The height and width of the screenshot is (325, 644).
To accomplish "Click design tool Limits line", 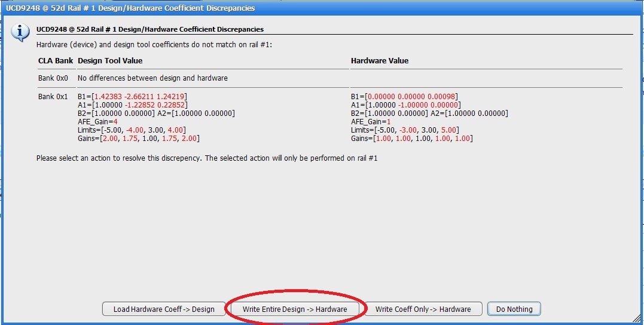I will point(132,130).
